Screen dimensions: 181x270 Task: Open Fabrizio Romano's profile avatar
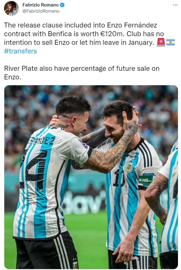[11, 8]
